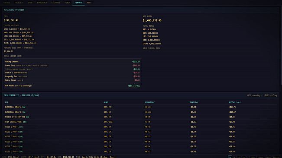Click the CHIA crypto holdings line
This screenshot has height=158, width=282.
point(20,43)
